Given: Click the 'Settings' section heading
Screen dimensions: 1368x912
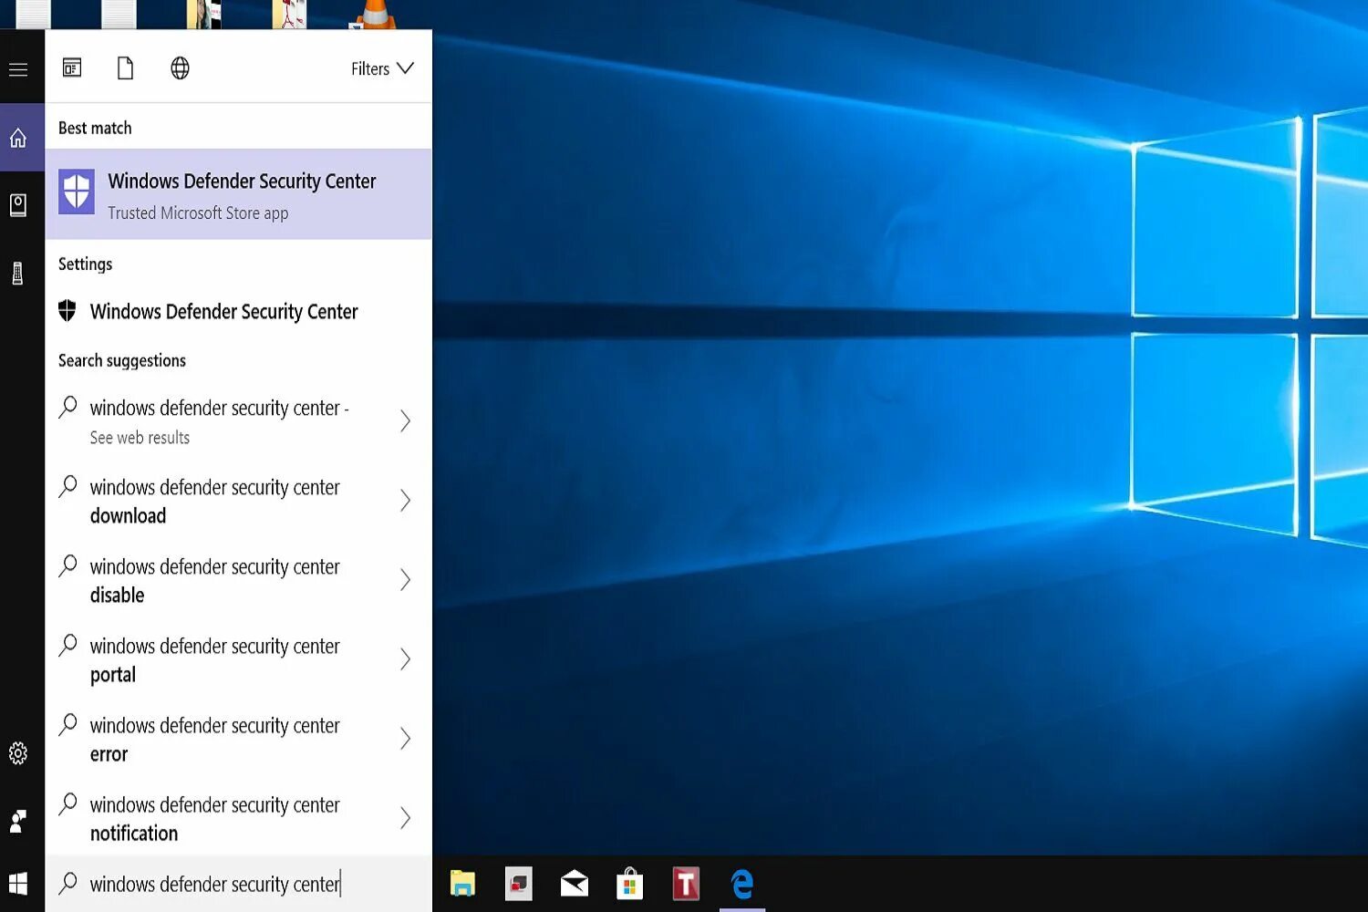Looking at the screenshot, I should coord(86,264).
